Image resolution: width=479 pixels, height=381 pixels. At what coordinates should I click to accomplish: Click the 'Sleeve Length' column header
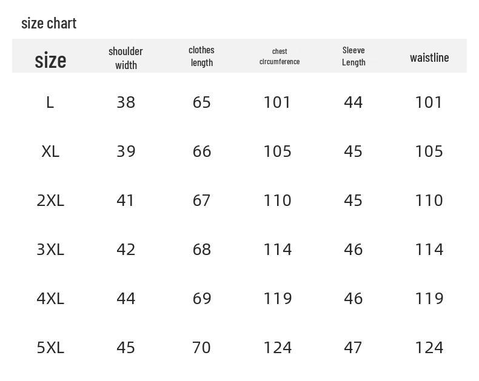353,56
